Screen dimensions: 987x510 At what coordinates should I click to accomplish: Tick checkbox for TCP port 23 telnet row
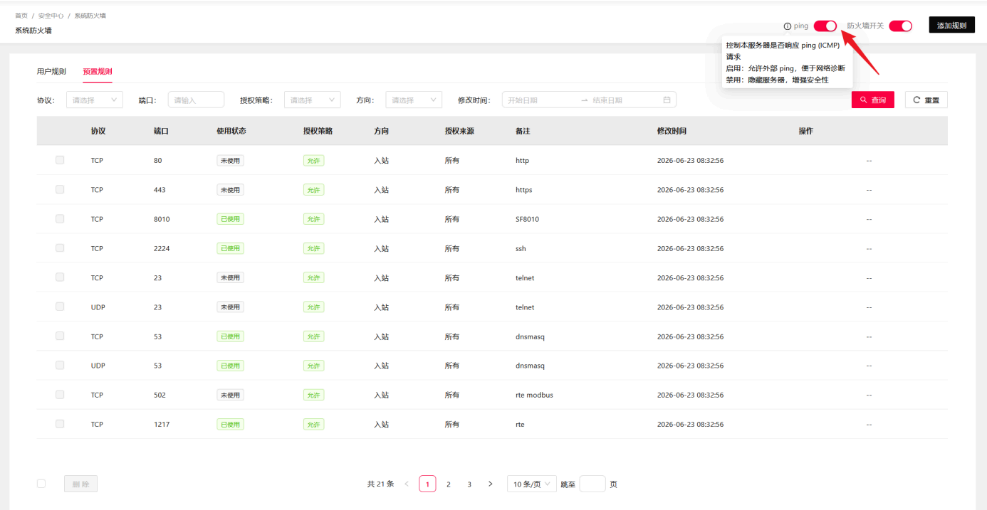[x=60, y=277]
